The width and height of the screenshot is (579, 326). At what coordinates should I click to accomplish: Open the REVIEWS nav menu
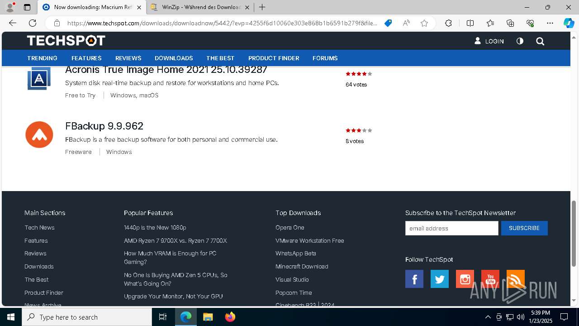point(128,58)
